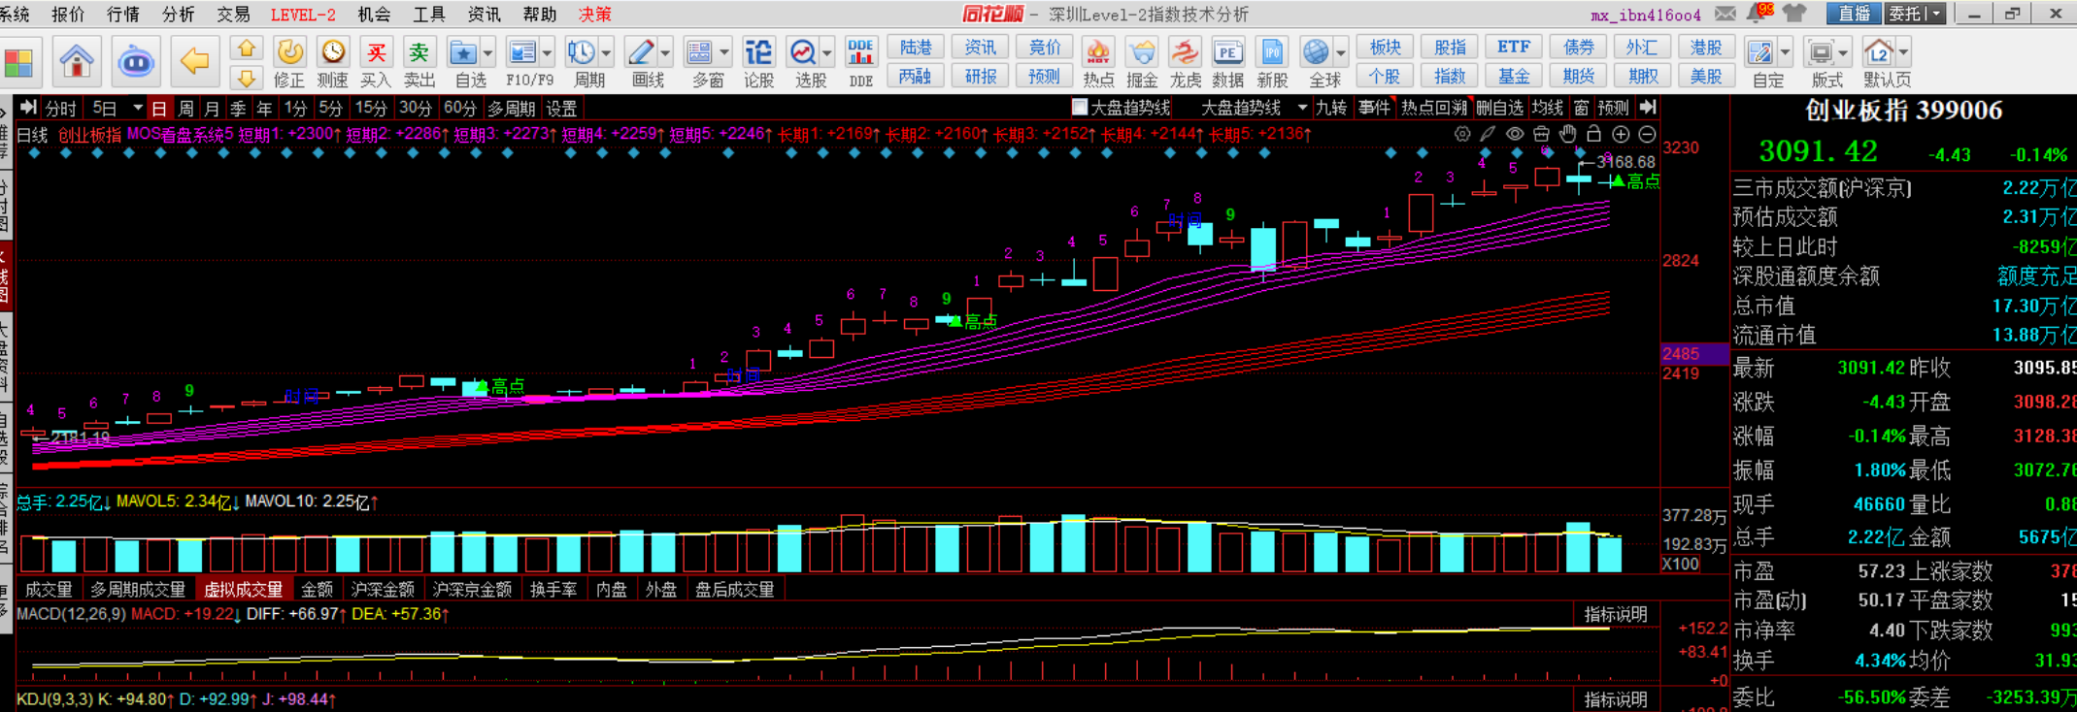
Task: Go back with the yellow left arrow
Action: click(195, 61)
